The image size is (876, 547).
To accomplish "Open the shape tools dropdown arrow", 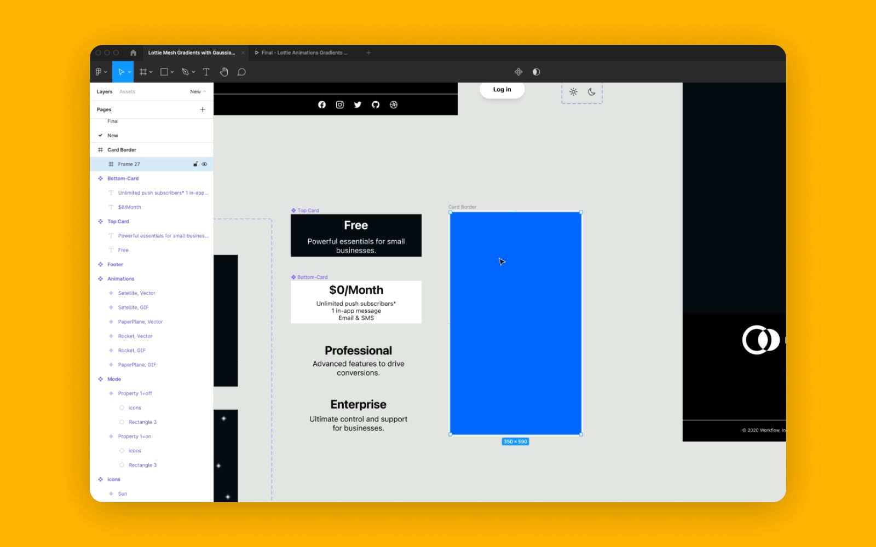I will [x=172, y=72].
